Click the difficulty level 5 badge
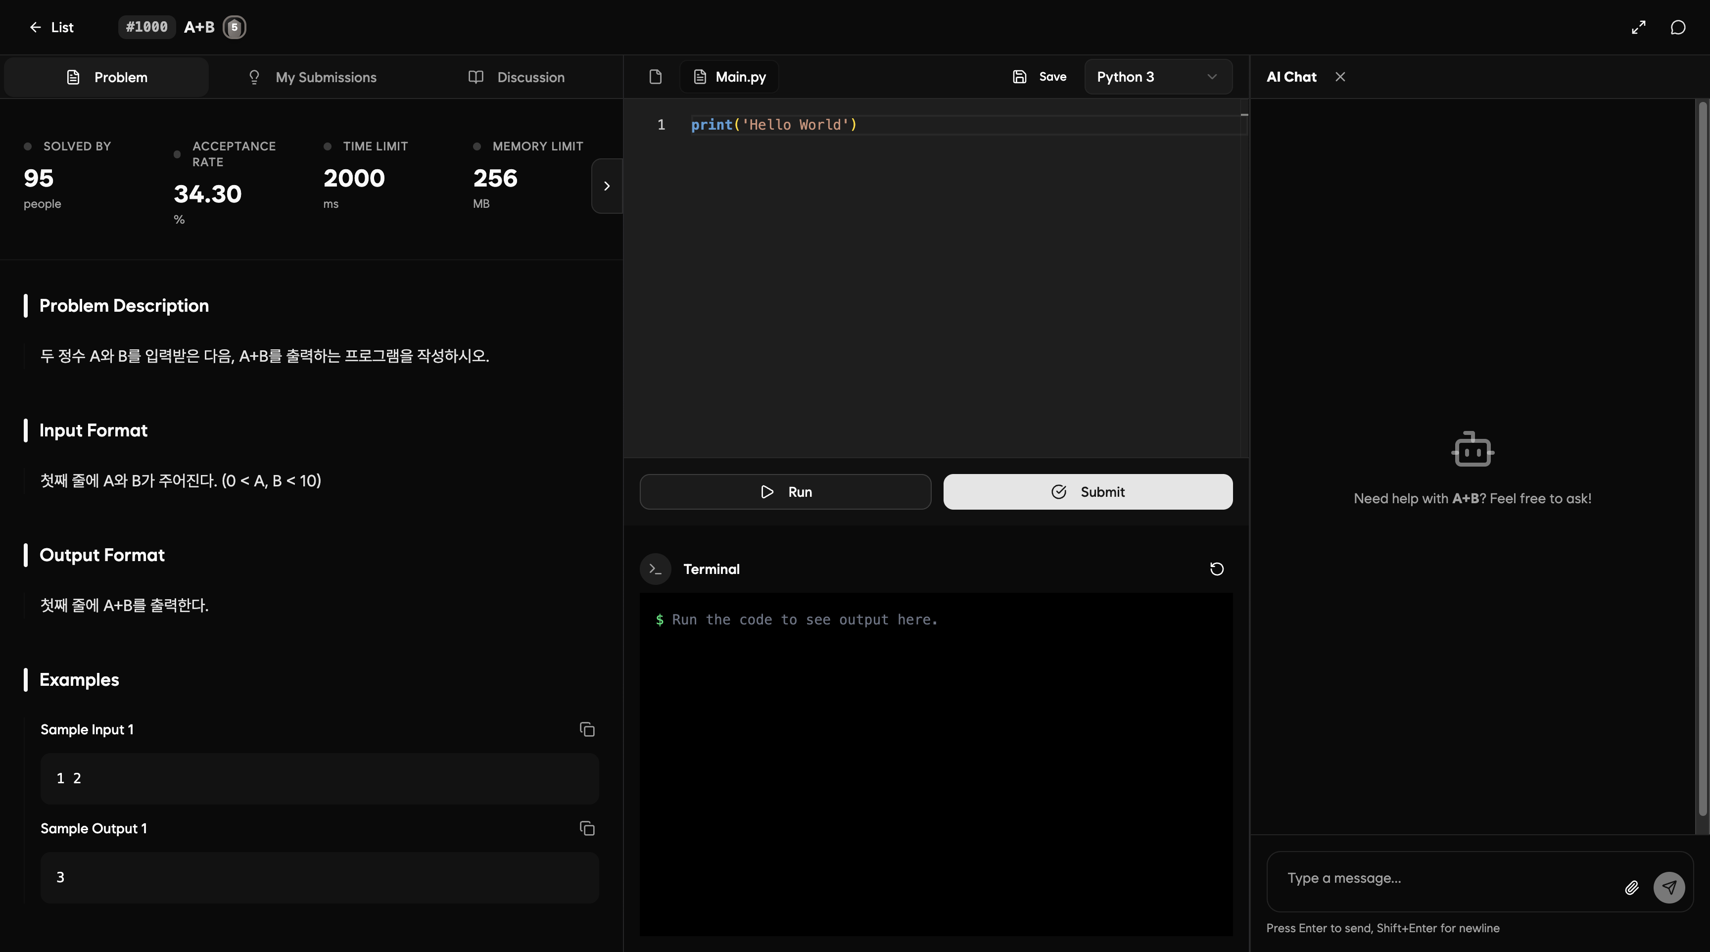Screen dimensions: 1710x952 234,27
